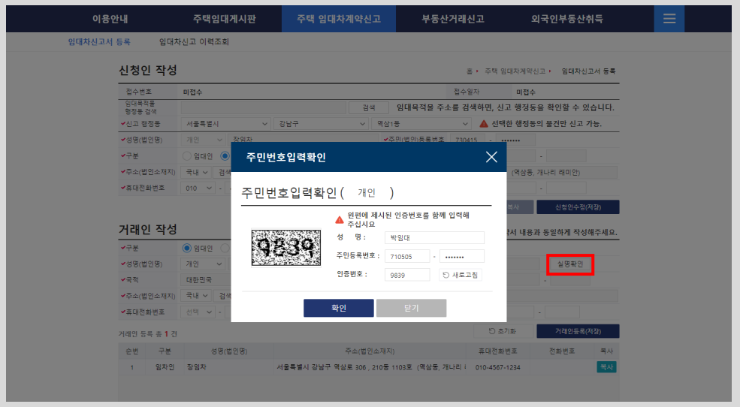Screen dimensions: 740x407
Task: Expand the 010 phone prefix dropdown
Action: point(198,188)
